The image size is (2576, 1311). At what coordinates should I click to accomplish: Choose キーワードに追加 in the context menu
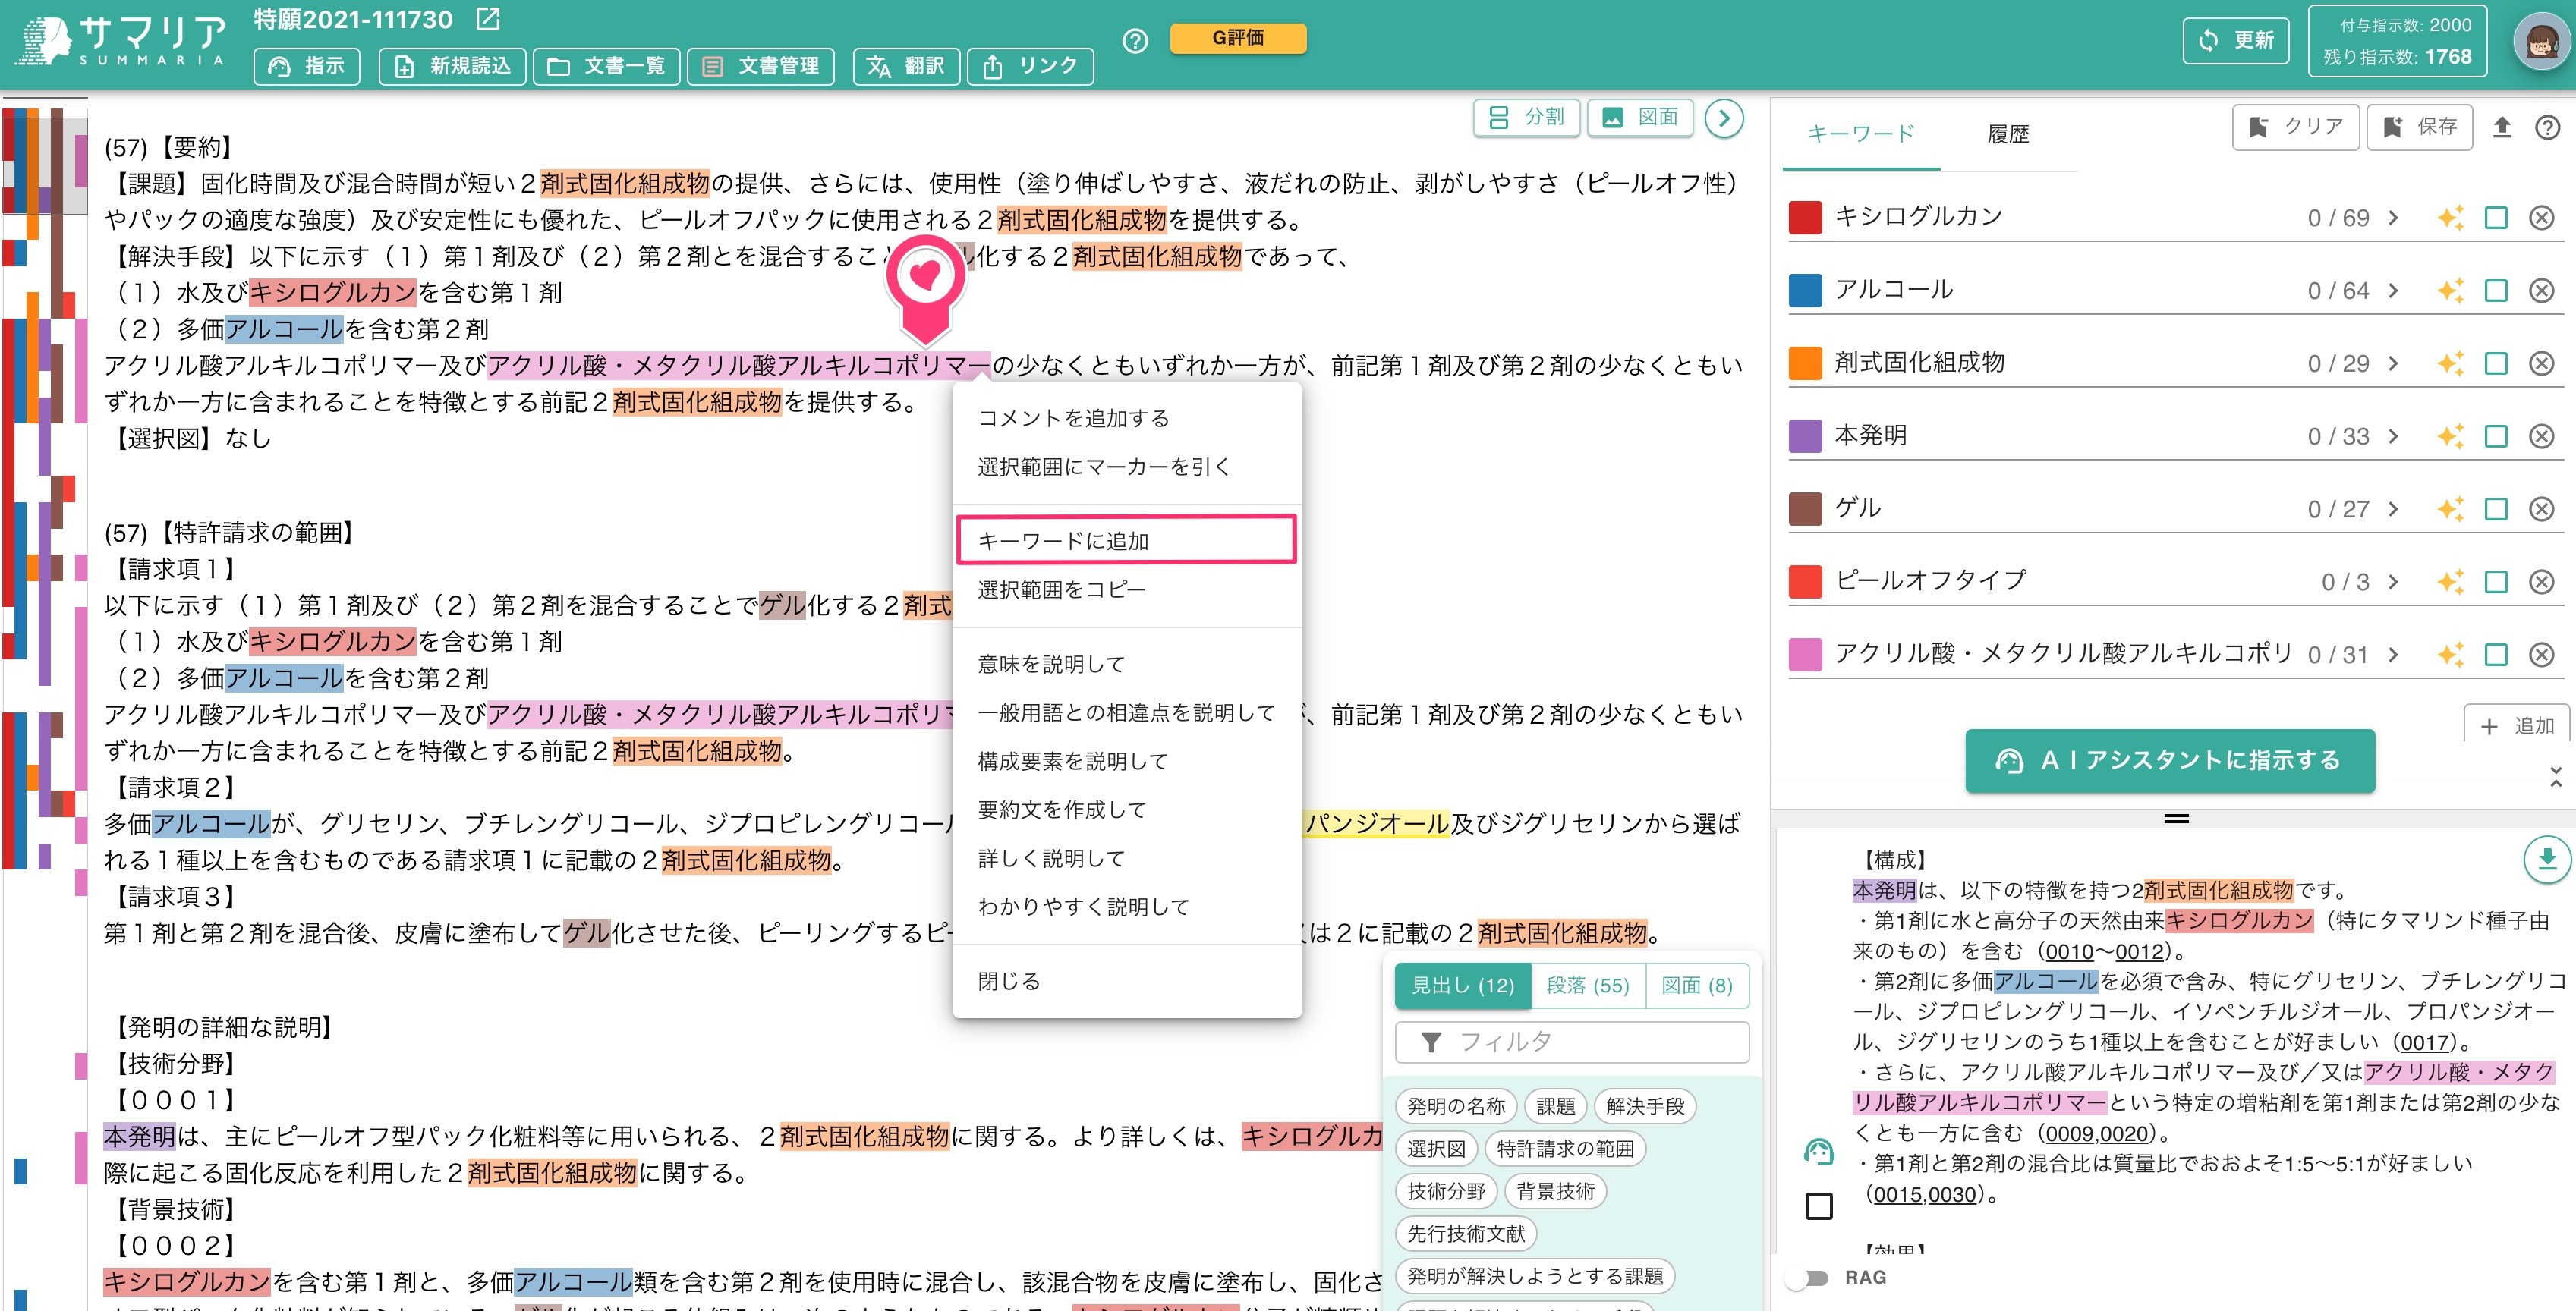click(x=1126, y=541)
